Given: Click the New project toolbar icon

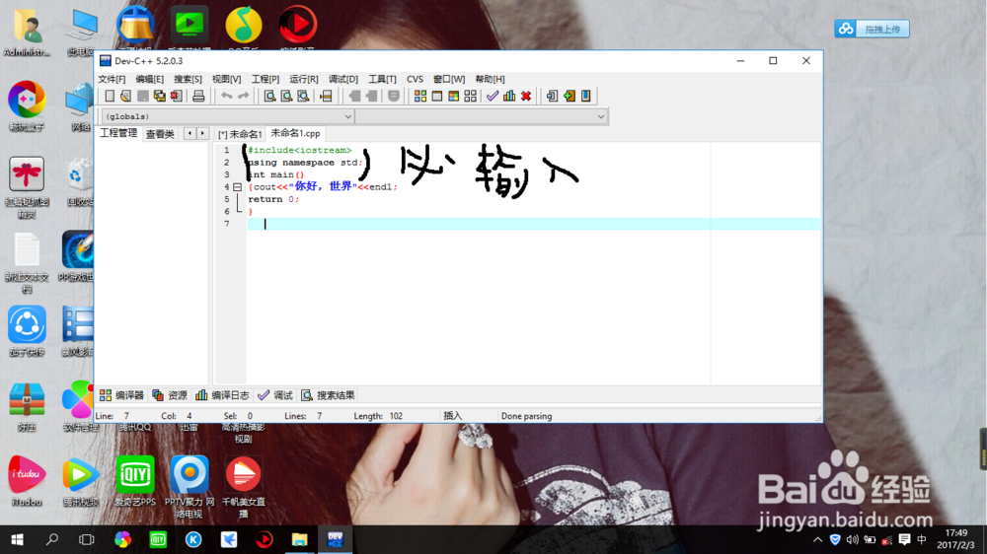Looking at the screenshot, I should (552, 97).
